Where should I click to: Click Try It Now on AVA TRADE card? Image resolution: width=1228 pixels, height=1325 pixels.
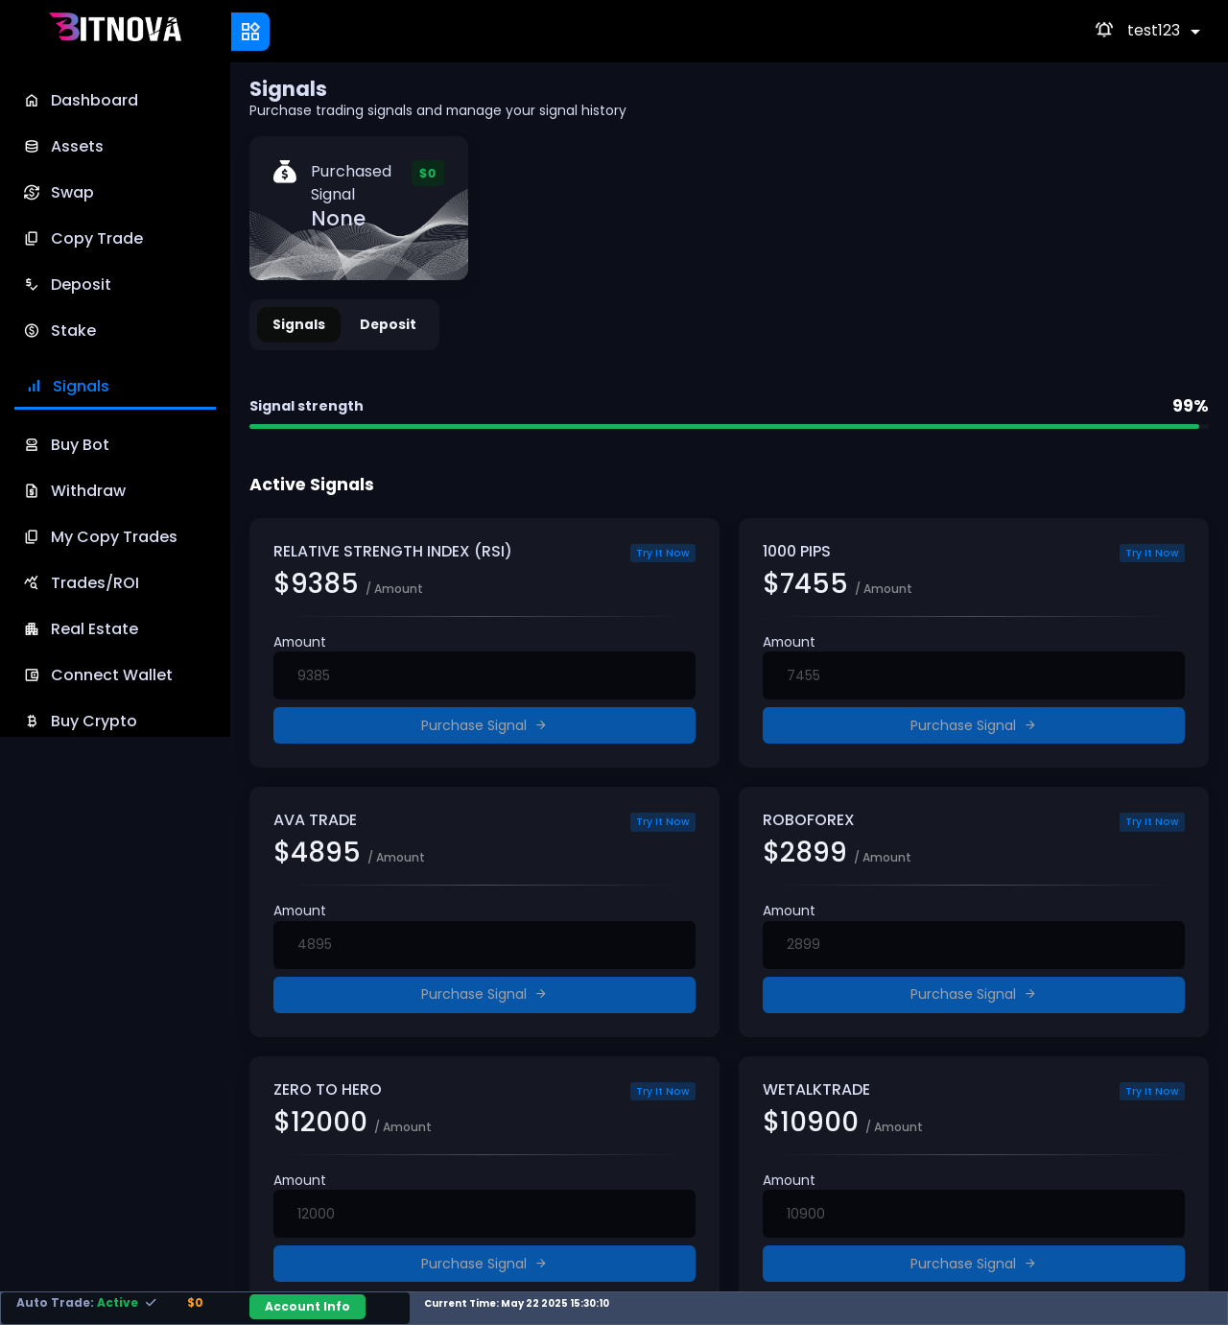pyautogui.click(x=663, y=822)
